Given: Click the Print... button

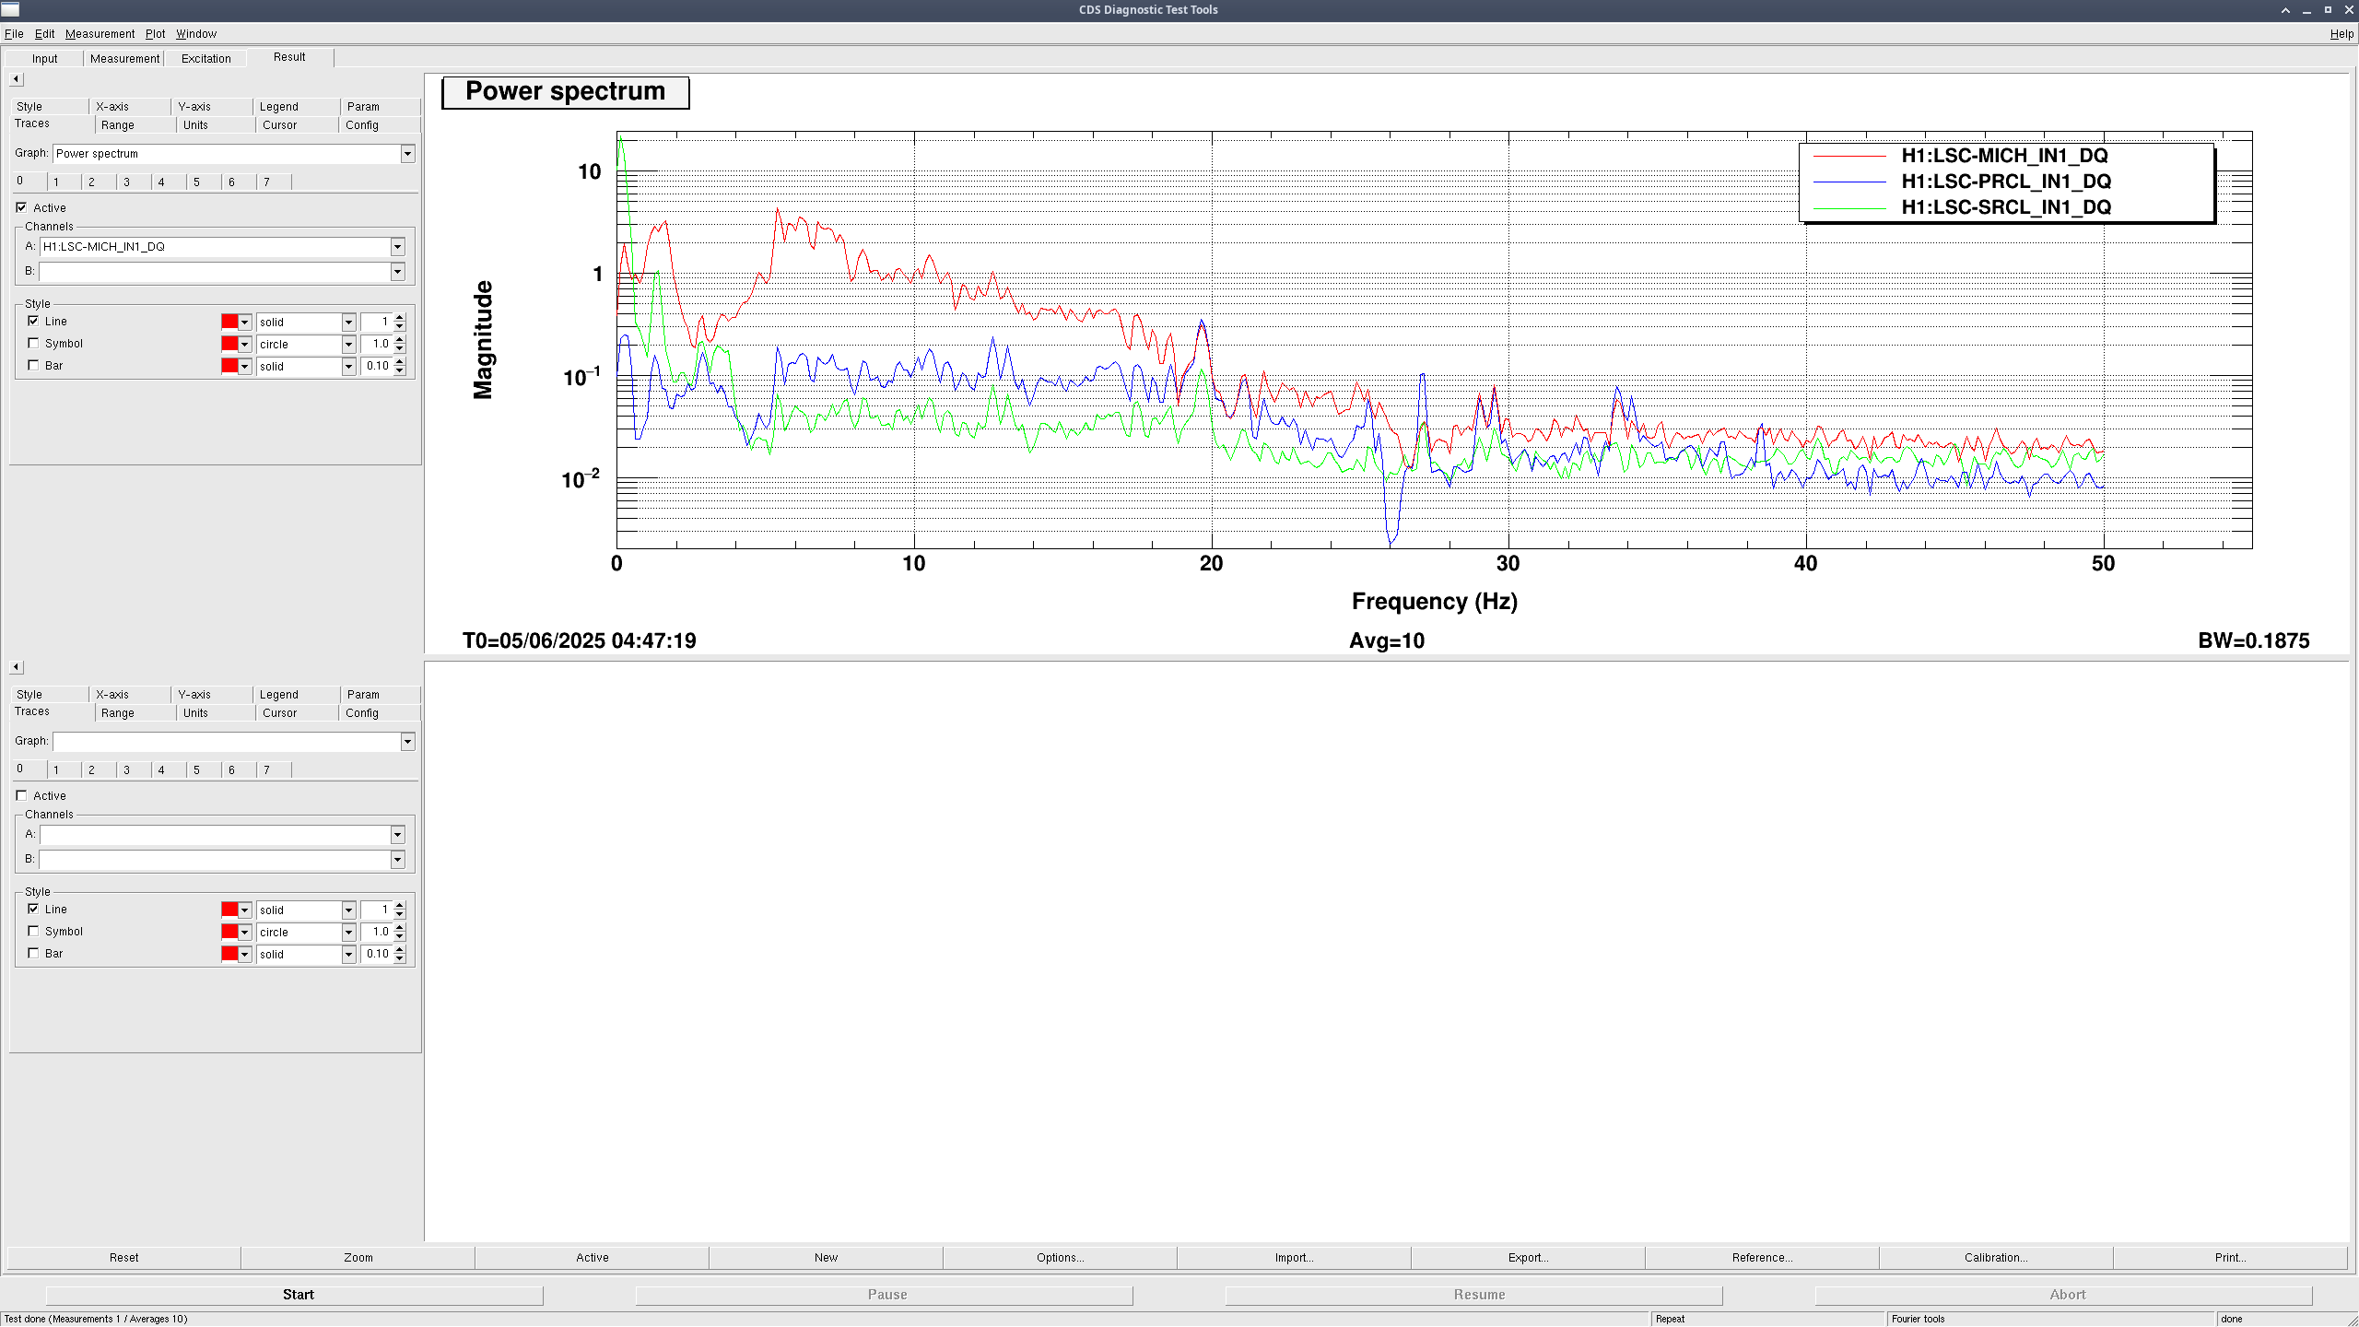Looking at the screenshot, I should pos(2231,1258).
